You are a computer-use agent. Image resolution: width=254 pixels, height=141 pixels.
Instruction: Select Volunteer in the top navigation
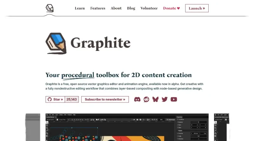coord(149,8)
